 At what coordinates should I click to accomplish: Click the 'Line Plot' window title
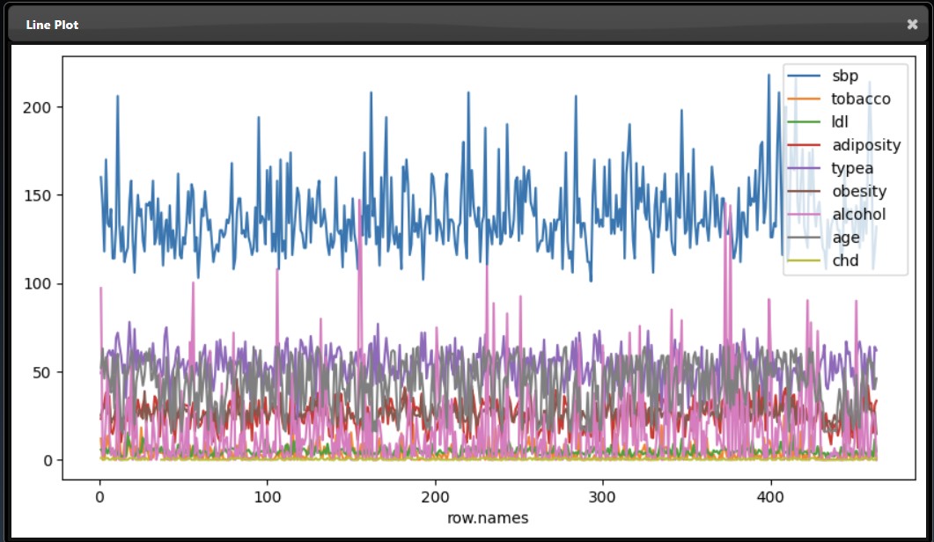(x=52, y=25)
